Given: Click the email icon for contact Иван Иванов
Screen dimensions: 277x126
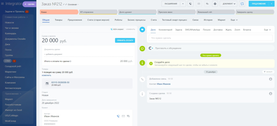Looking at the screenshot, I should (123, 116).
